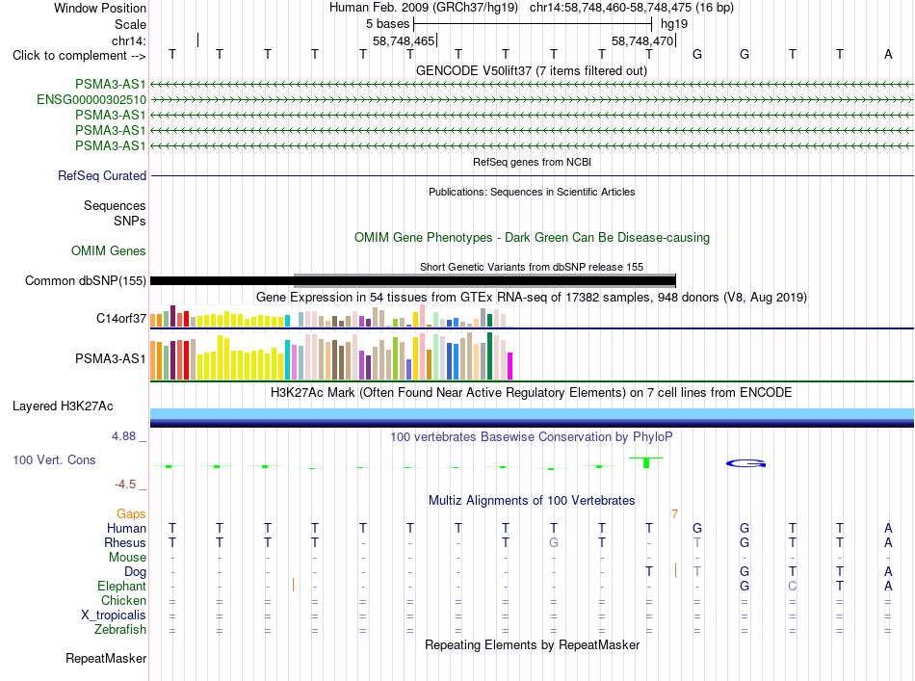Click the chr14: base position label

[129, 40]
